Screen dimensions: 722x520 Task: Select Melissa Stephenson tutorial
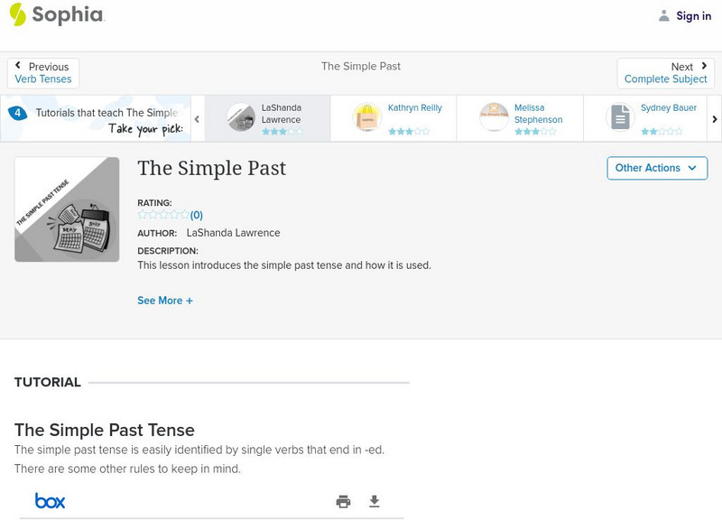tap(520, 118)
